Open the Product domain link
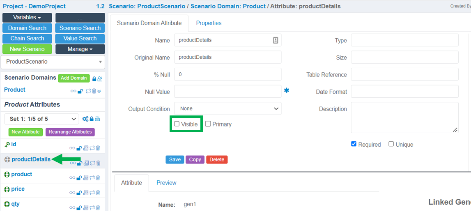The image size is (471, 212). (15, 90)
